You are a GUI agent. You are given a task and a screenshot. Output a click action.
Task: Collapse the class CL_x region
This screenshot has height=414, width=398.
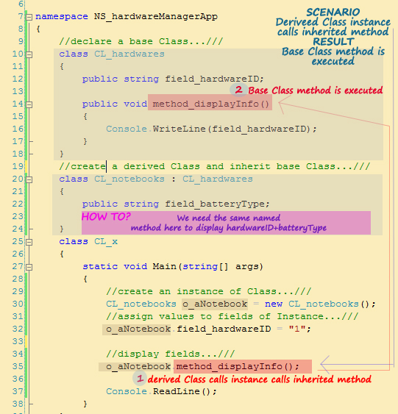pos(29,242)
